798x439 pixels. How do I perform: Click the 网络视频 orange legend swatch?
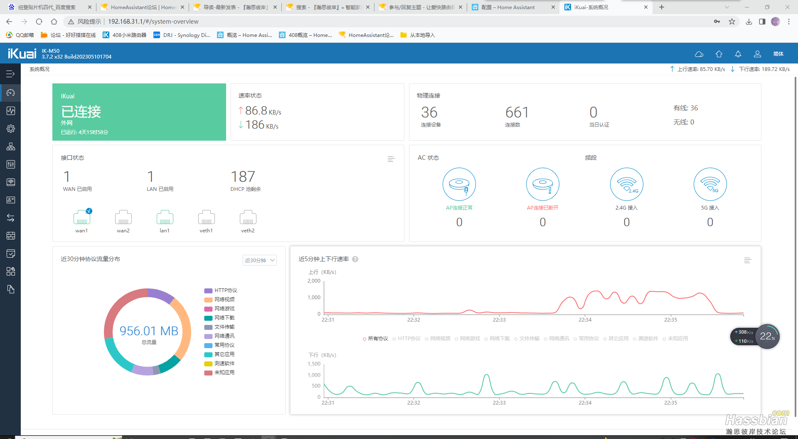pos(208,300)
